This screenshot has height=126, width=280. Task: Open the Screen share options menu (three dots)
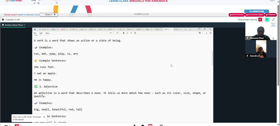24,25
